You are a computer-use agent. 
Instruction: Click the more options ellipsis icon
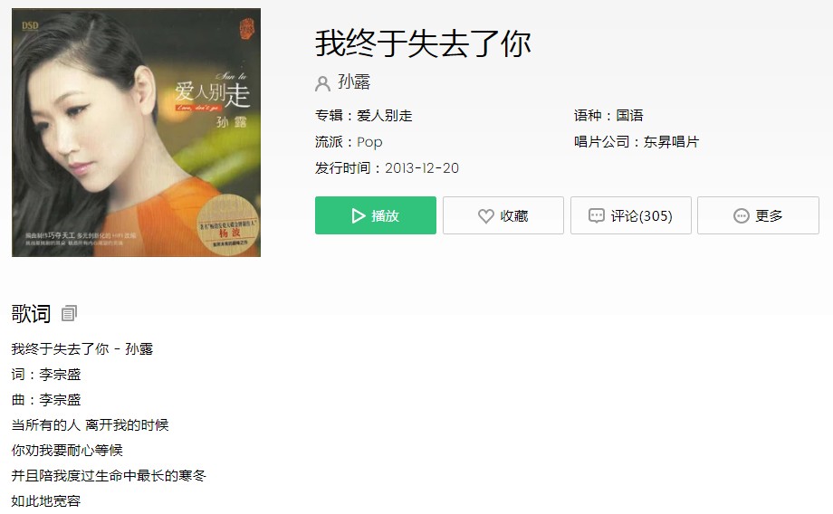pos(741,215)
